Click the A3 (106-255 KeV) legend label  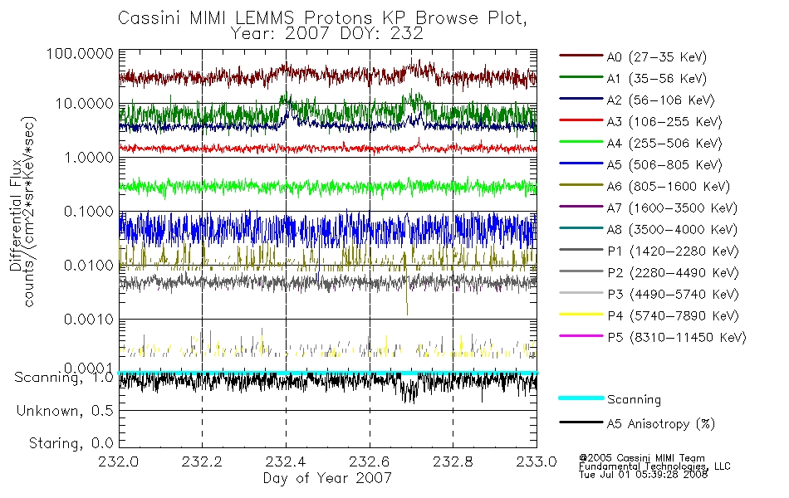point(664,122)
